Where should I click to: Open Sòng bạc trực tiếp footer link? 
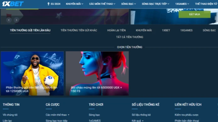click(56, 121)
